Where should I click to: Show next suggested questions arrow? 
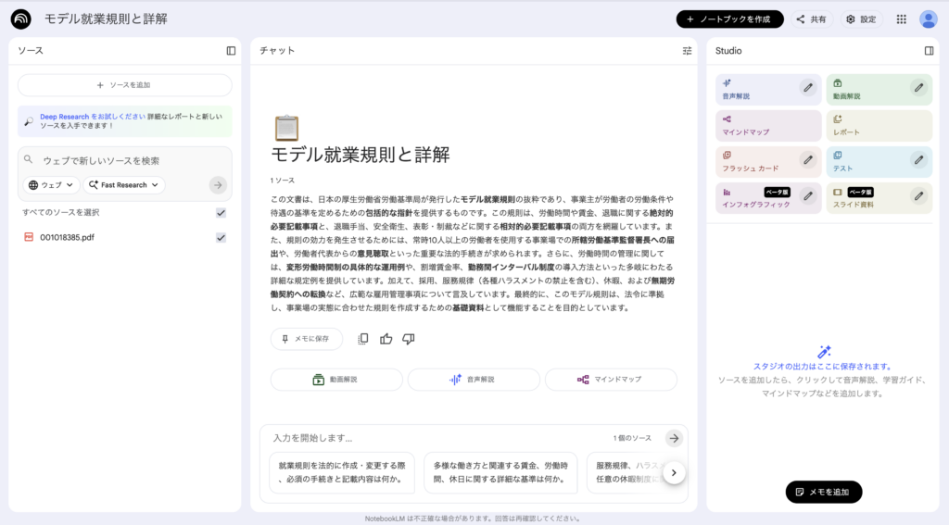674,472
